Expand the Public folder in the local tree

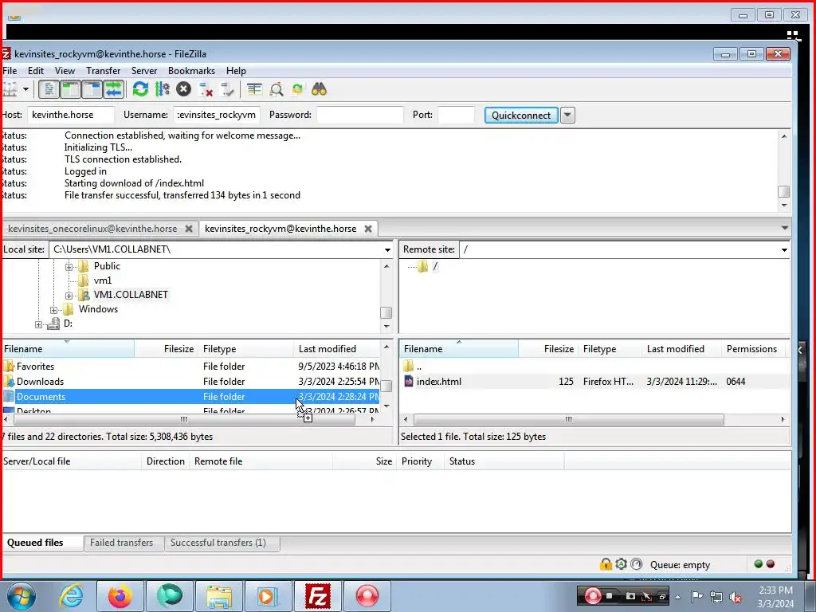click(x=69, y=267)
